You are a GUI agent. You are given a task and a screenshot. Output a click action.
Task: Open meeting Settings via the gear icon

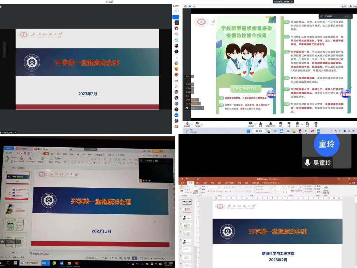tap(316, 123)
